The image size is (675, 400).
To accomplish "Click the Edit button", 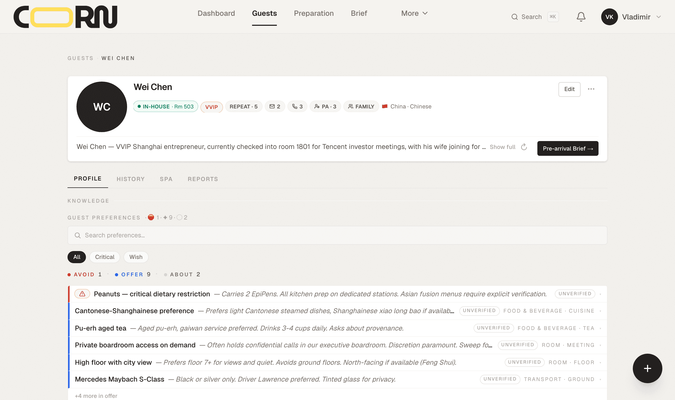I will pos(569,89).
